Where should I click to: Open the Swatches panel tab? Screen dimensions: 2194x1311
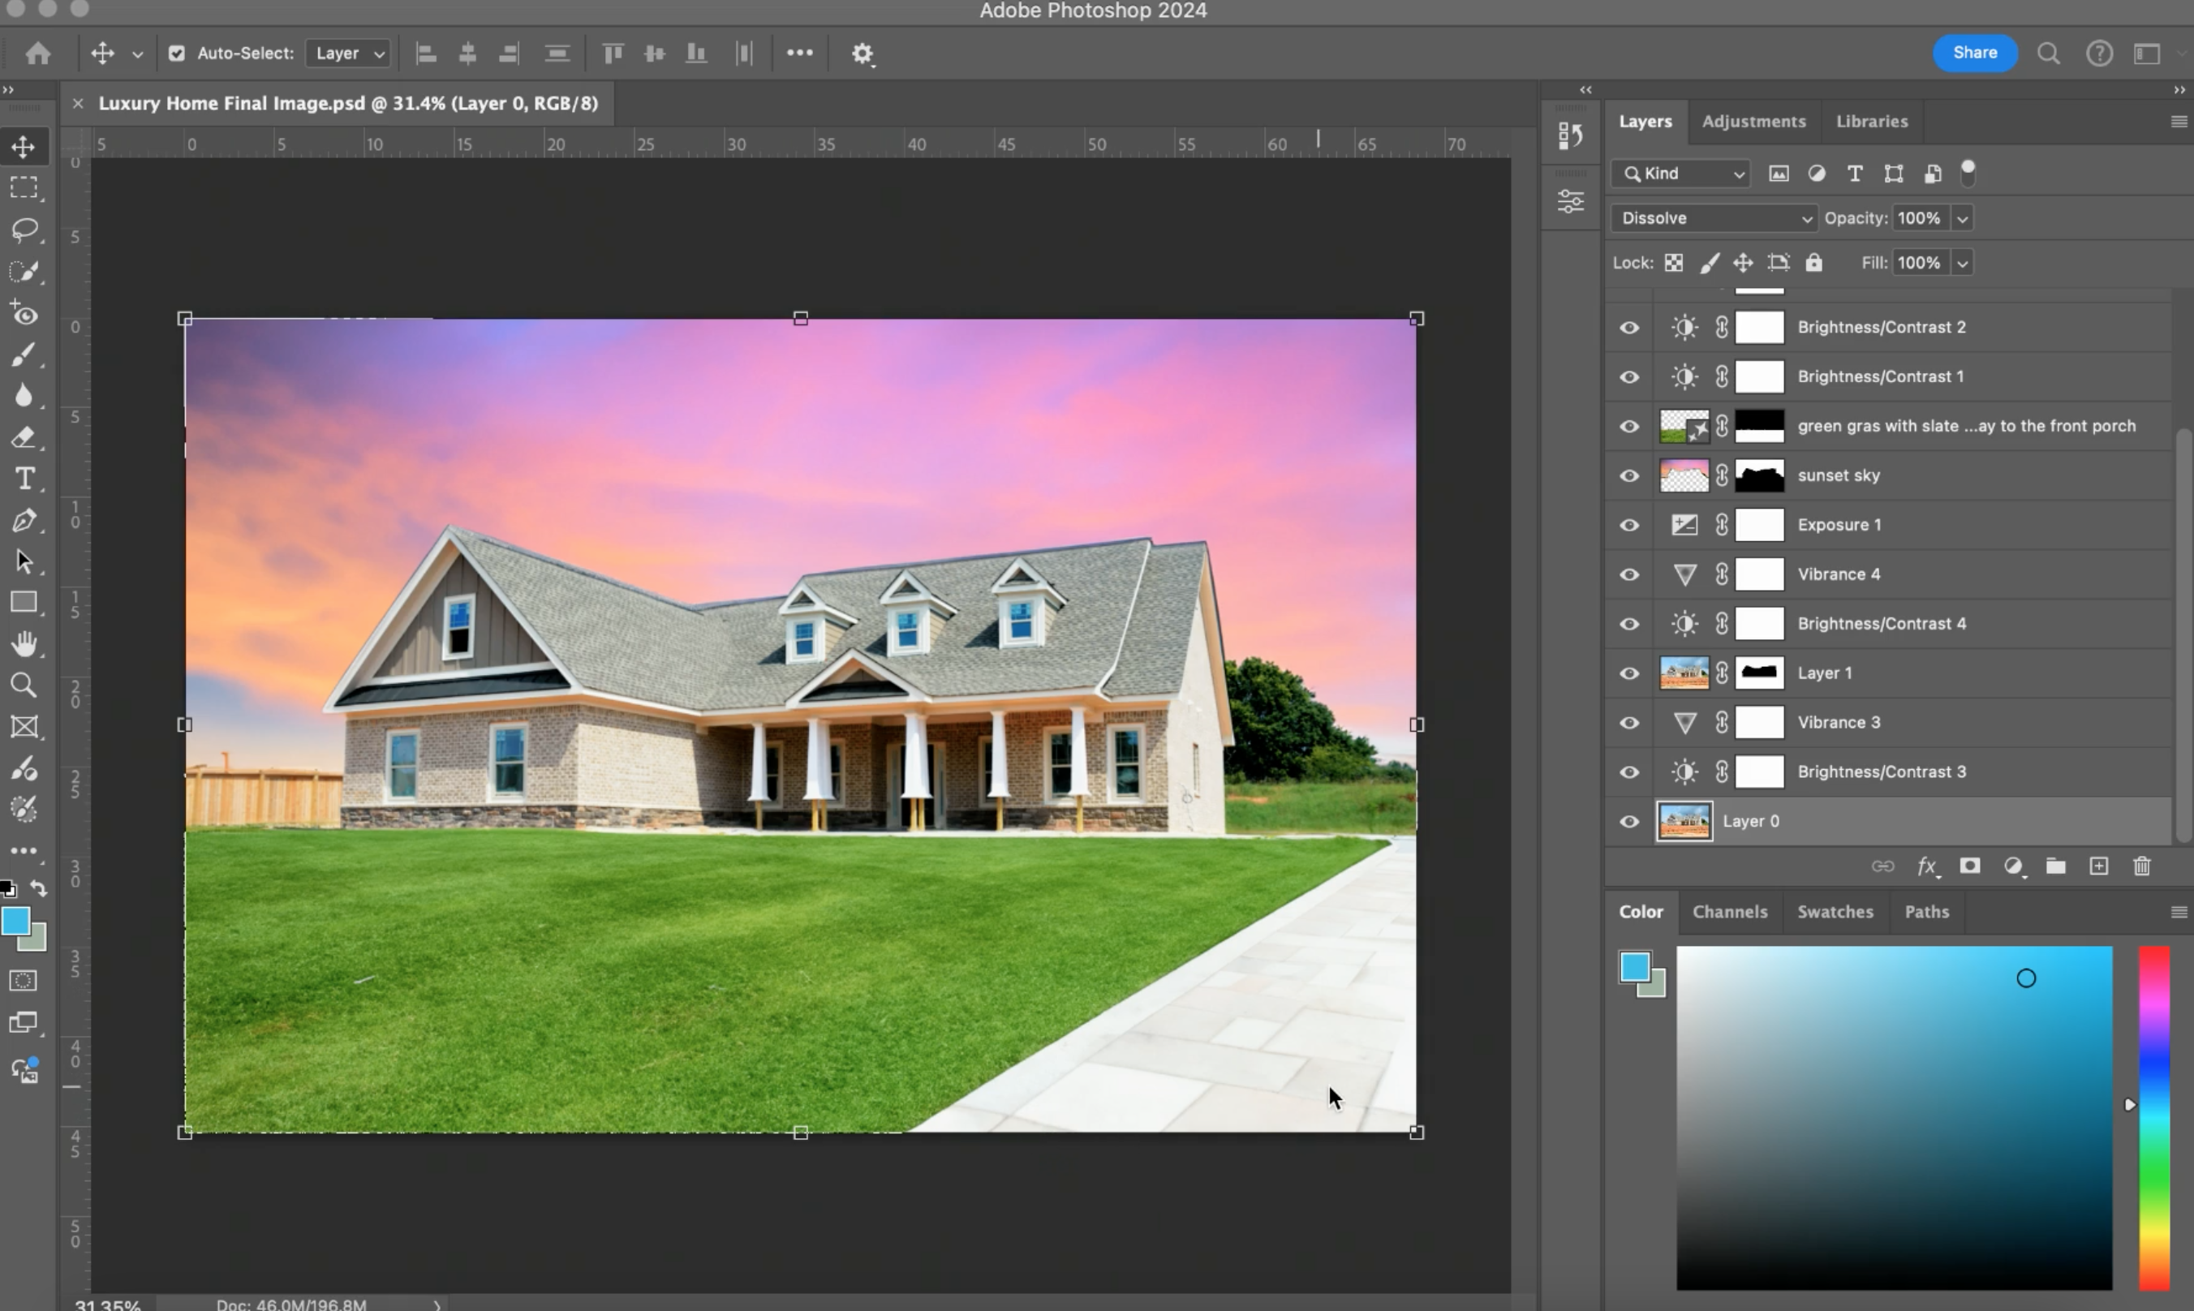click(1835, 912)
